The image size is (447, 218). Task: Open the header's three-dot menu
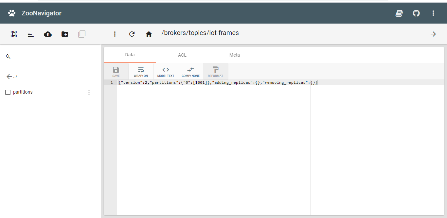click(x=433, y=13)
